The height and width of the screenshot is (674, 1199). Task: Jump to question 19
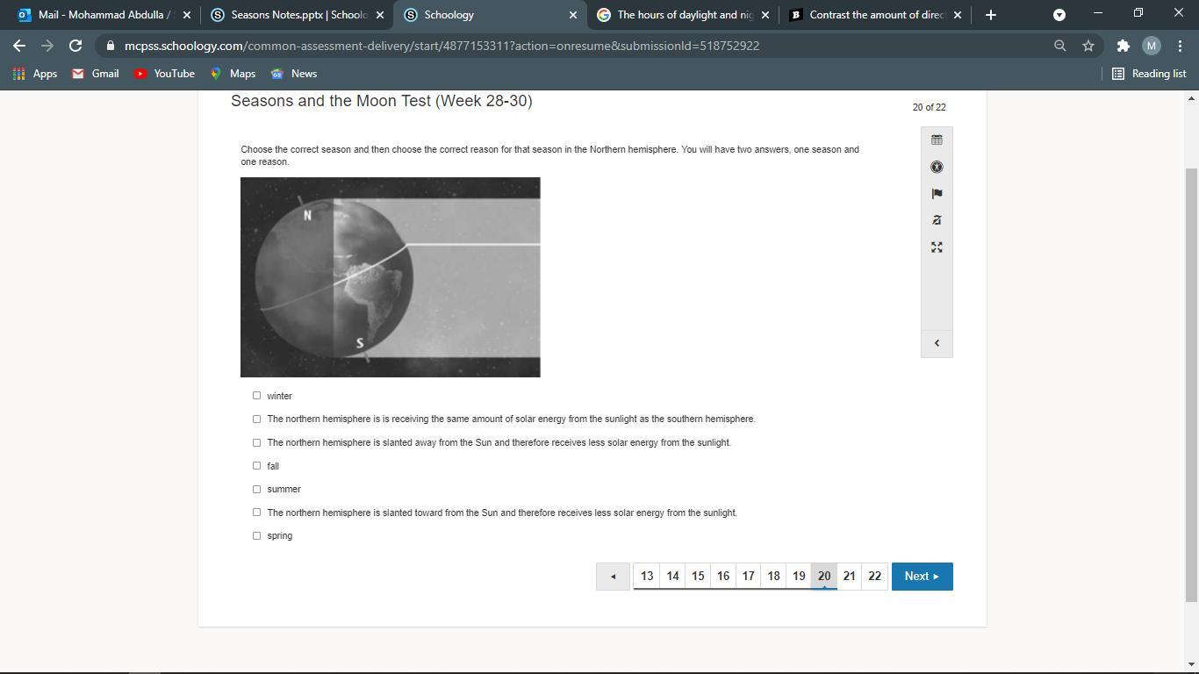[x=799, y=577]
